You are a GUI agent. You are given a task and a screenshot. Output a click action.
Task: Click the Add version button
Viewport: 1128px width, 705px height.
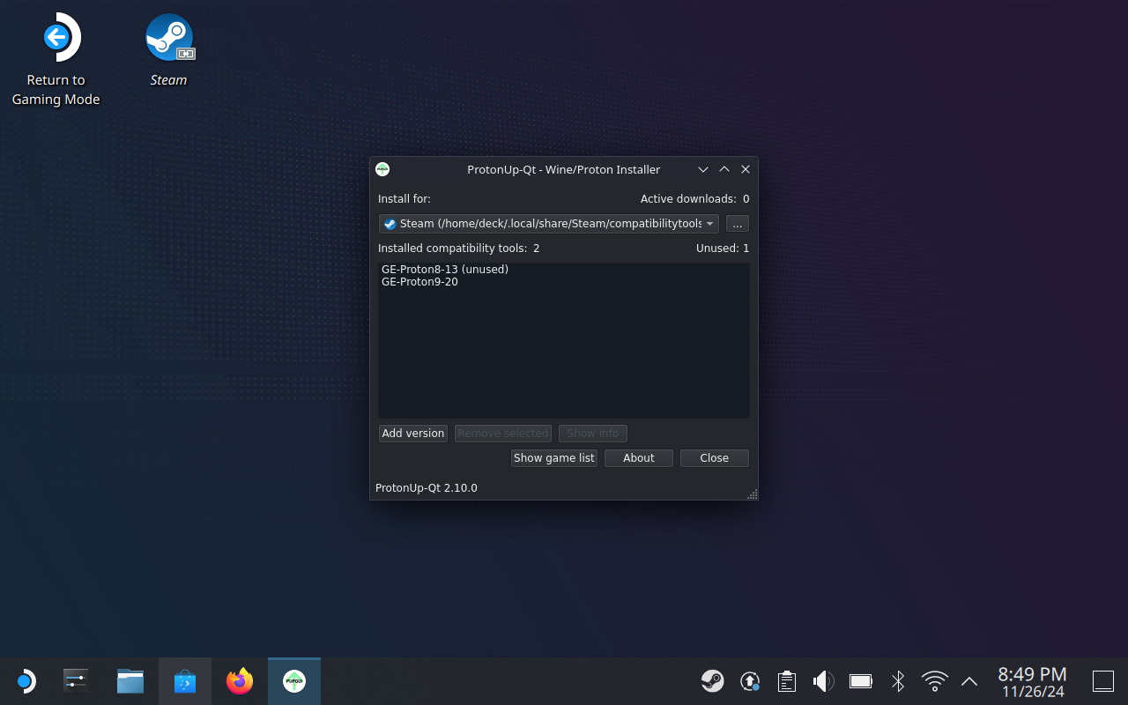tap(413, 434)
